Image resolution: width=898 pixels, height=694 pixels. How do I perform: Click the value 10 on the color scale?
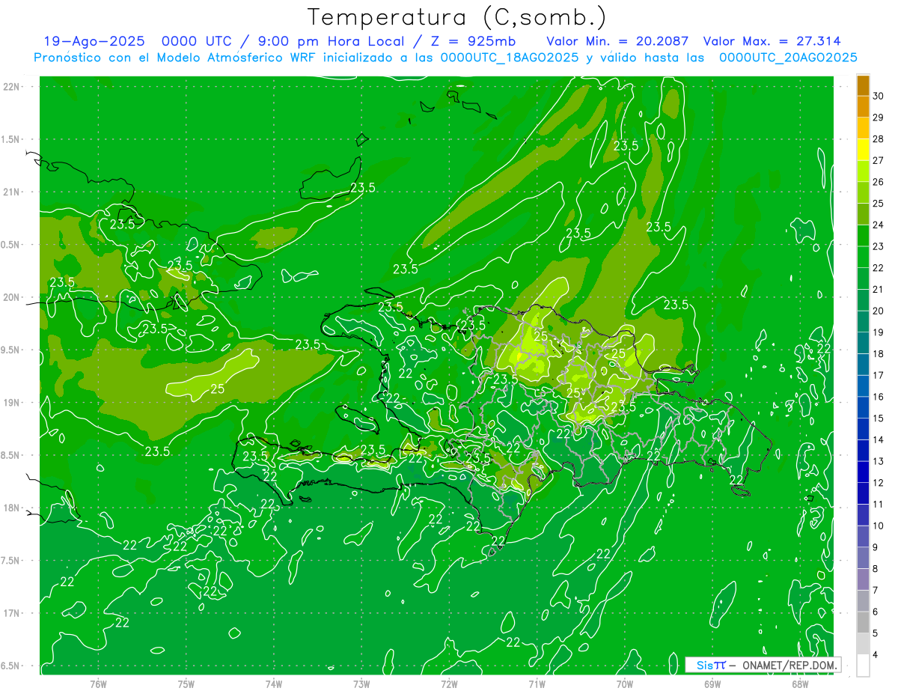(x=879, y=526)
